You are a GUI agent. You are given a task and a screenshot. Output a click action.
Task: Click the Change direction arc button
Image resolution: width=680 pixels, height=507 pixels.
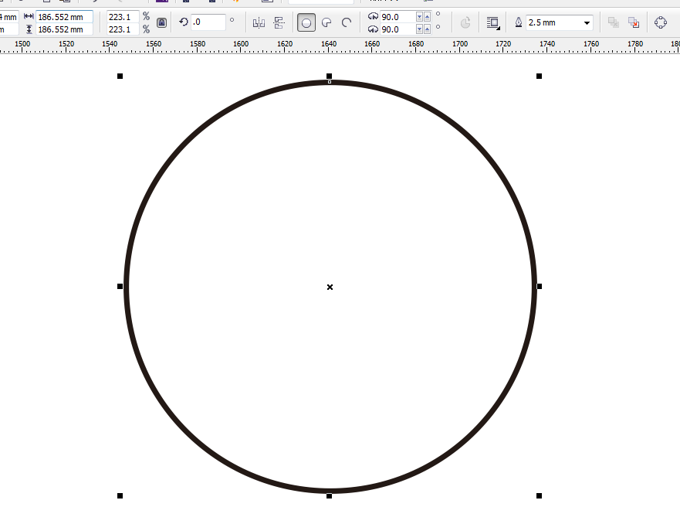[x=465, y=22]
